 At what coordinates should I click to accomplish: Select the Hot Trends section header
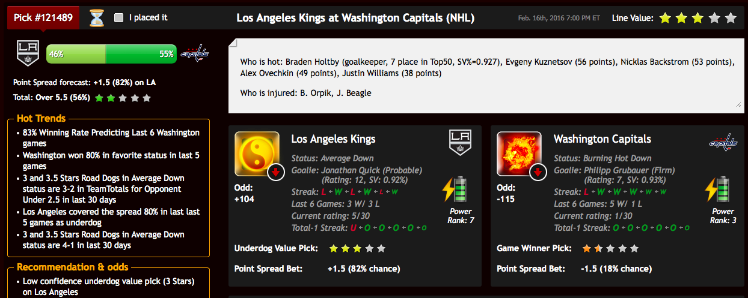41,118
